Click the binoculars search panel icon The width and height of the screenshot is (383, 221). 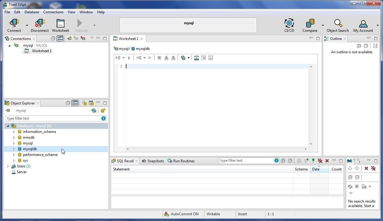(x=349, y=160)
